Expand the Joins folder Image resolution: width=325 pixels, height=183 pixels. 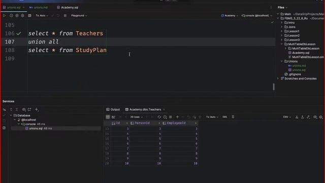click(x=282, y=27)
